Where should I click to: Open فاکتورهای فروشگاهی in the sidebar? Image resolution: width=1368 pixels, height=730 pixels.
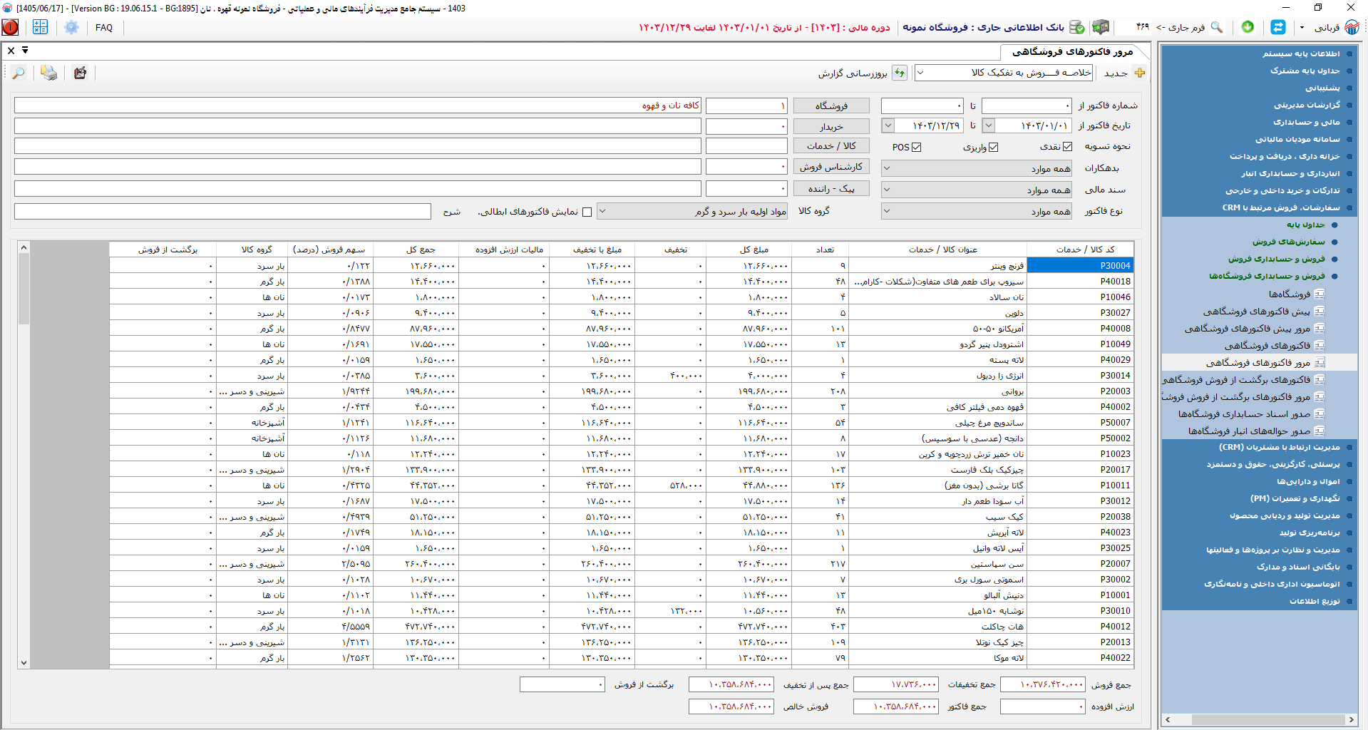tap(1267, 346)
